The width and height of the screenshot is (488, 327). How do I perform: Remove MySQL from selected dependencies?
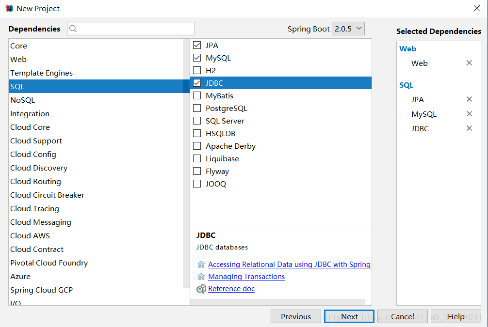click(x=469, y=114)
